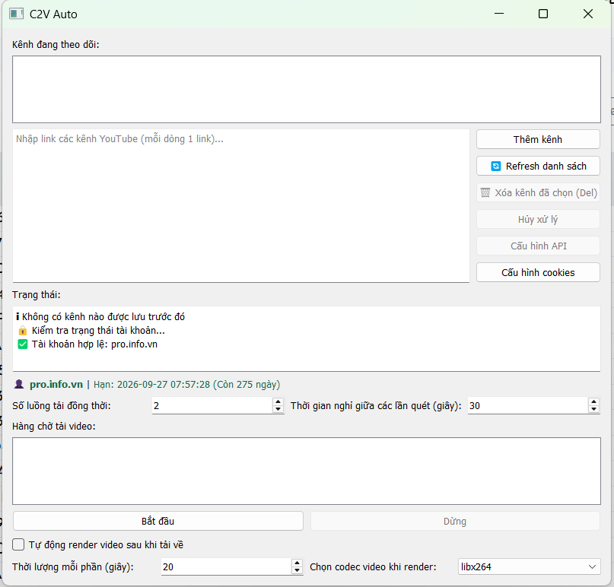Click the user avatar icon beside pro.info.vn
Image resolution: width=614 pixels, height=587 pixels.
pos(19,385)
